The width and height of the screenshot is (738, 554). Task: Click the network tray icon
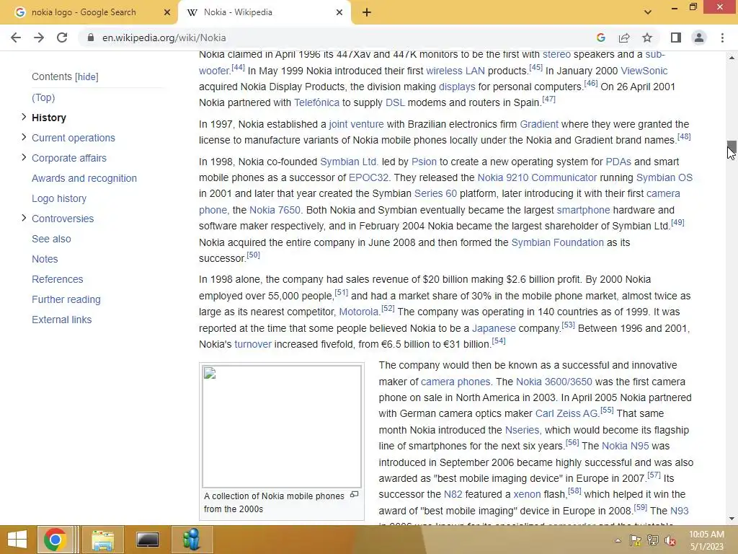point(653,540)
